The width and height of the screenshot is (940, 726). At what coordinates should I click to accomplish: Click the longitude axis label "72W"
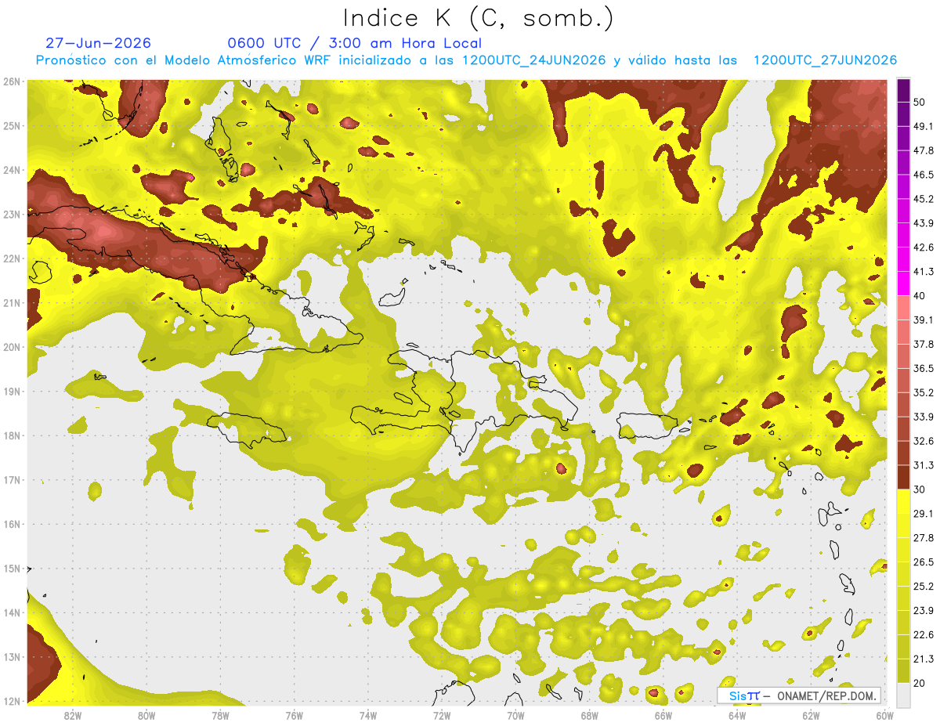tap(442, 715)
